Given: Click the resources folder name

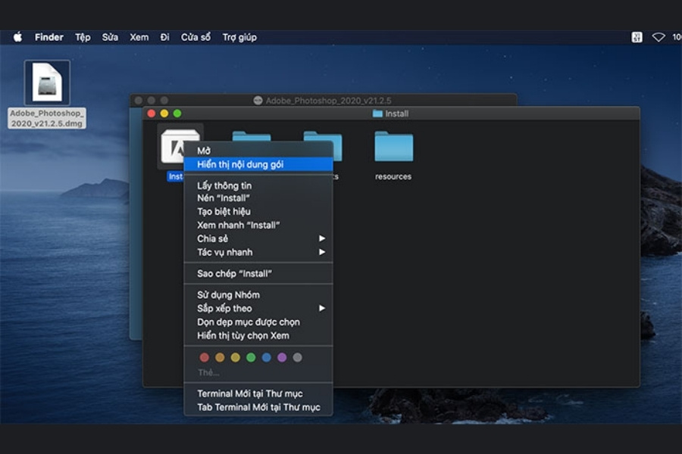Looking at the screenshot, I should coord(393,176).
